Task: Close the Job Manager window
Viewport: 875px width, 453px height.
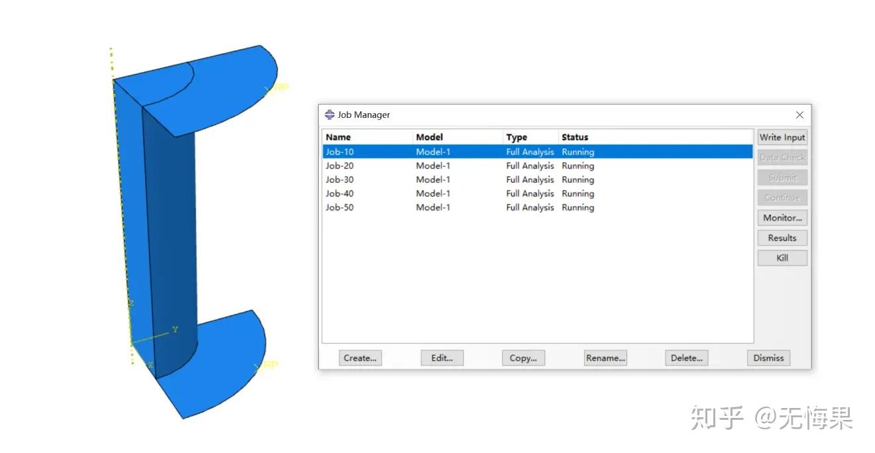Action: tap(799, 115)
